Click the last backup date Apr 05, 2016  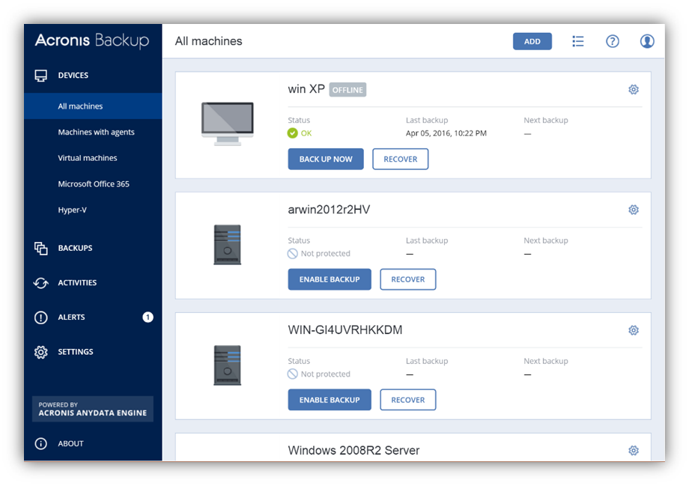(x=446, y=133)
